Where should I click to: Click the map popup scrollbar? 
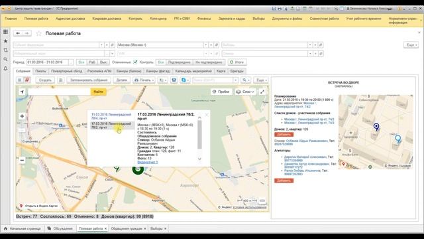199,135
